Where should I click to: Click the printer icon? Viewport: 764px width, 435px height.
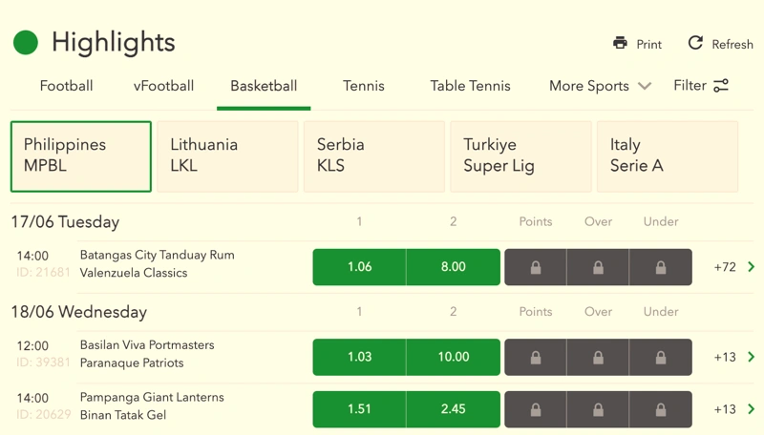pos(620,43)
